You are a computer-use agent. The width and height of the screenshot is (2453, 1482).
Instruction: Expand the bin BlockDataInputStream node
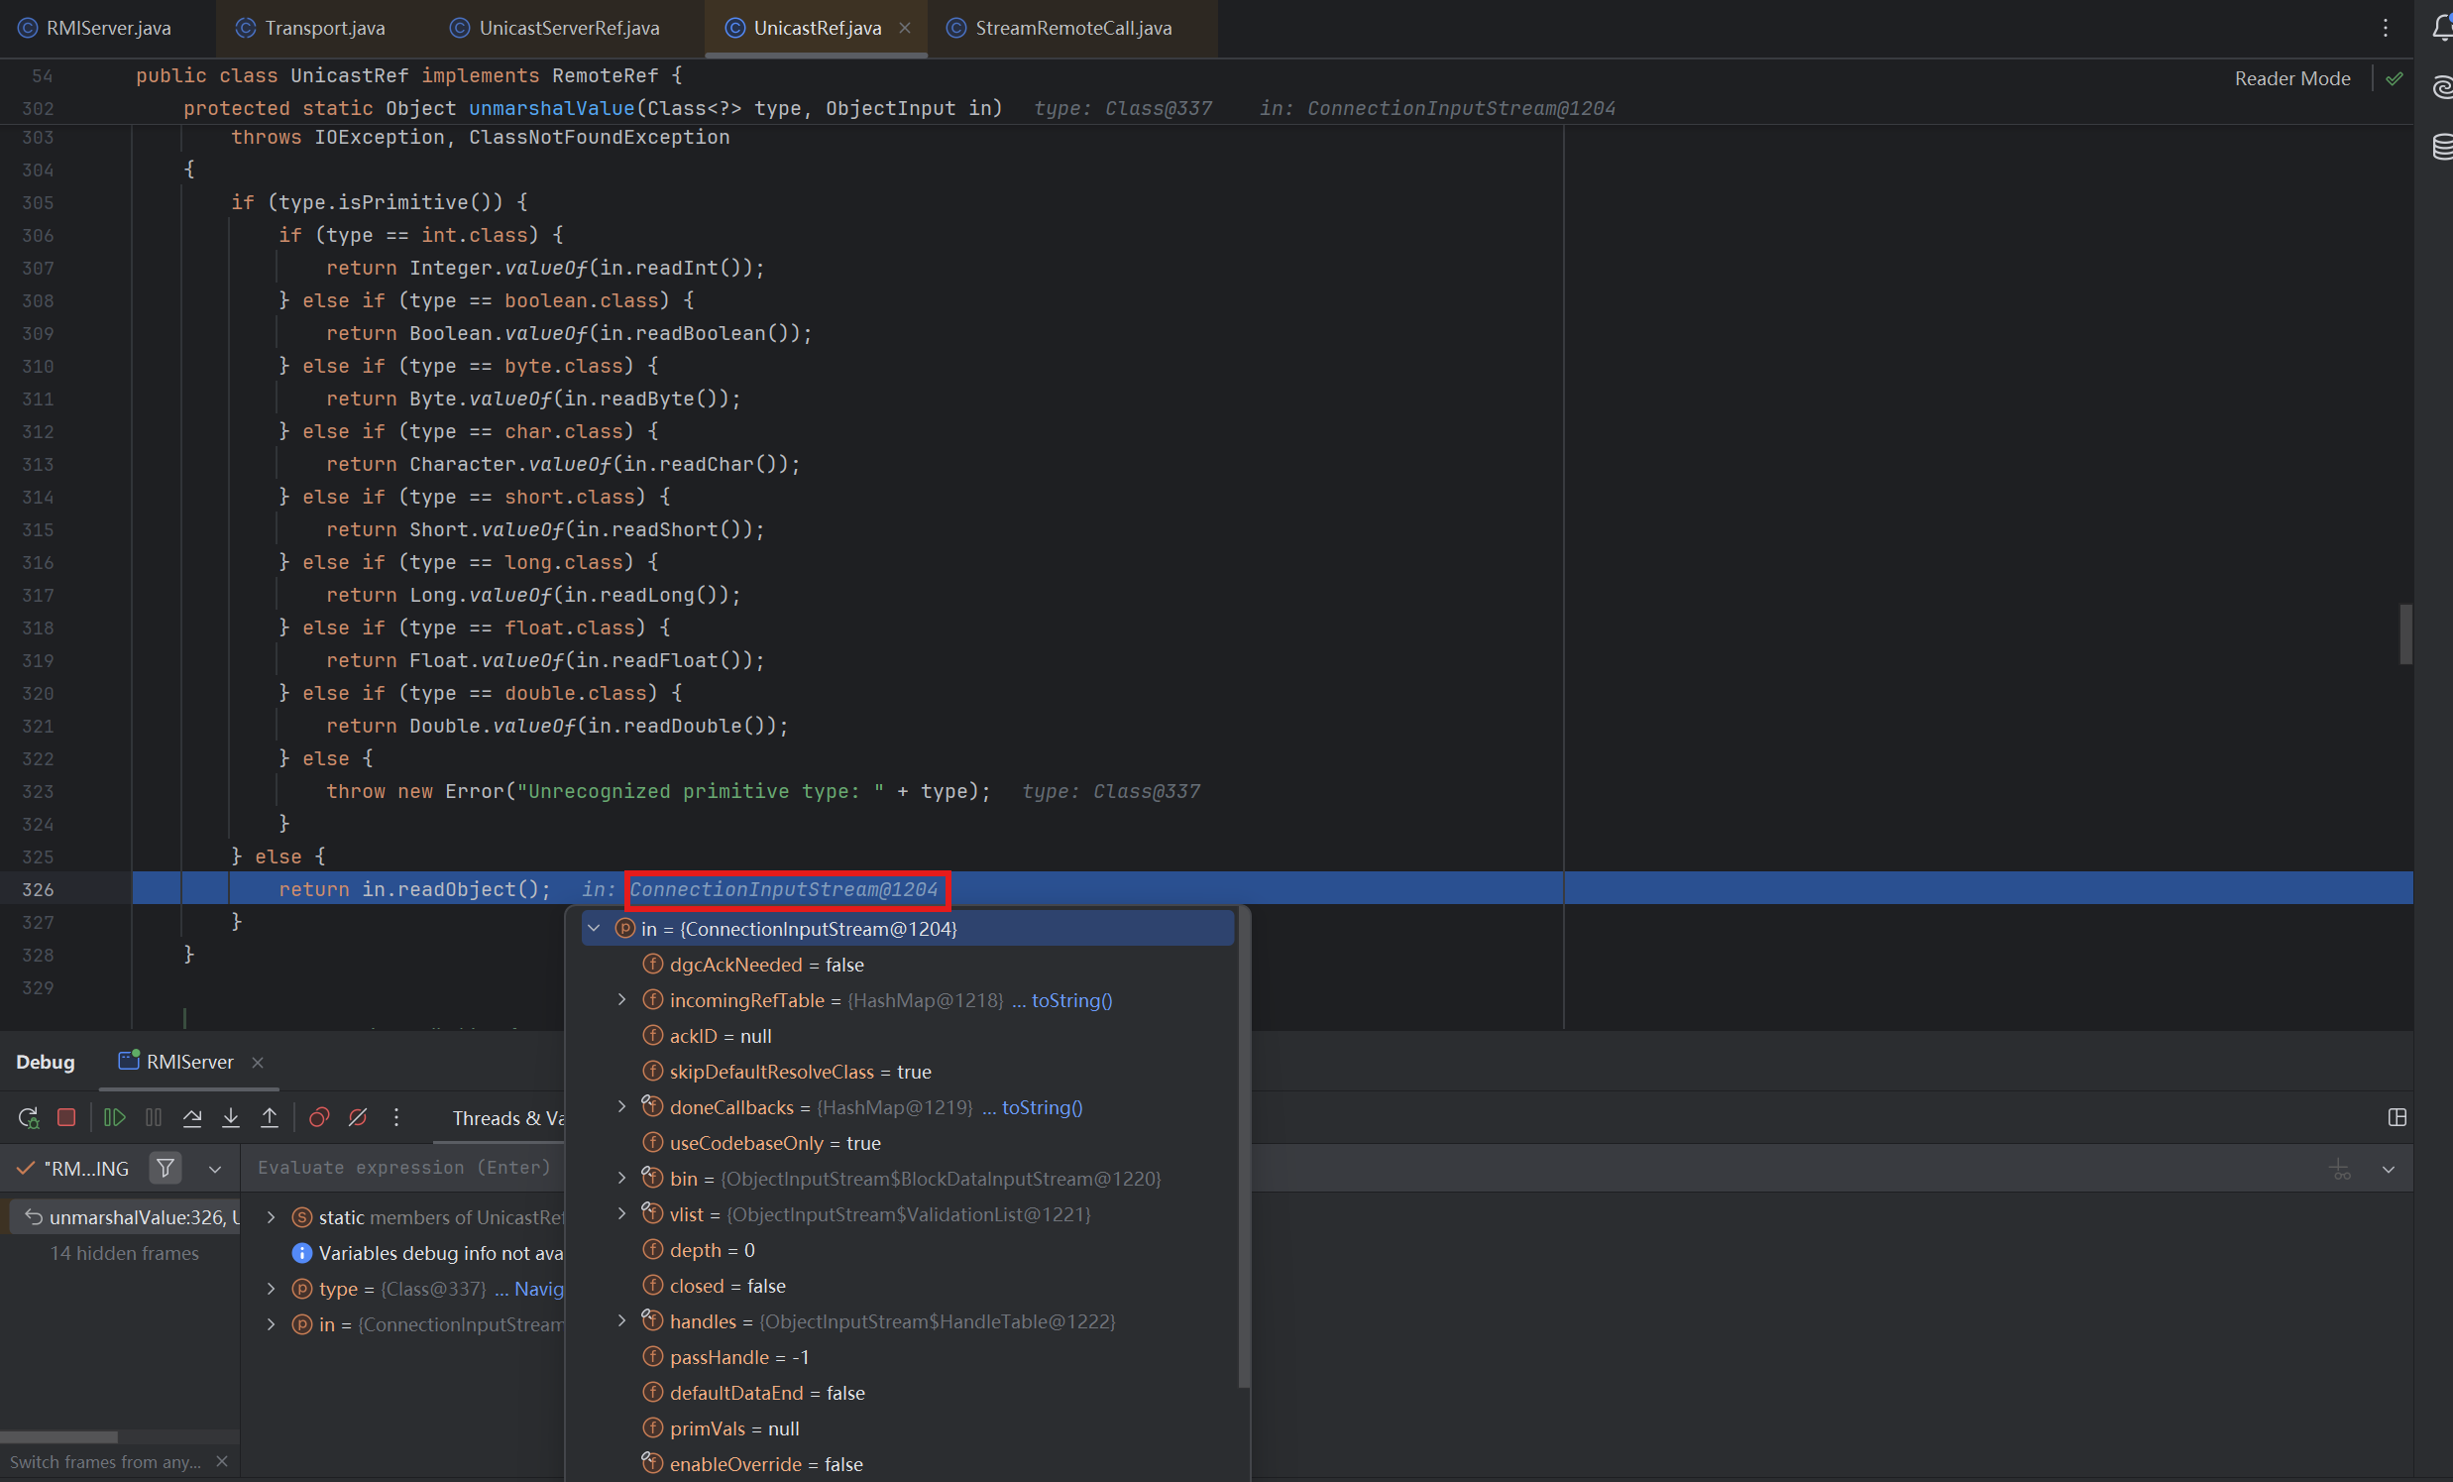[x=622, y=1179]
